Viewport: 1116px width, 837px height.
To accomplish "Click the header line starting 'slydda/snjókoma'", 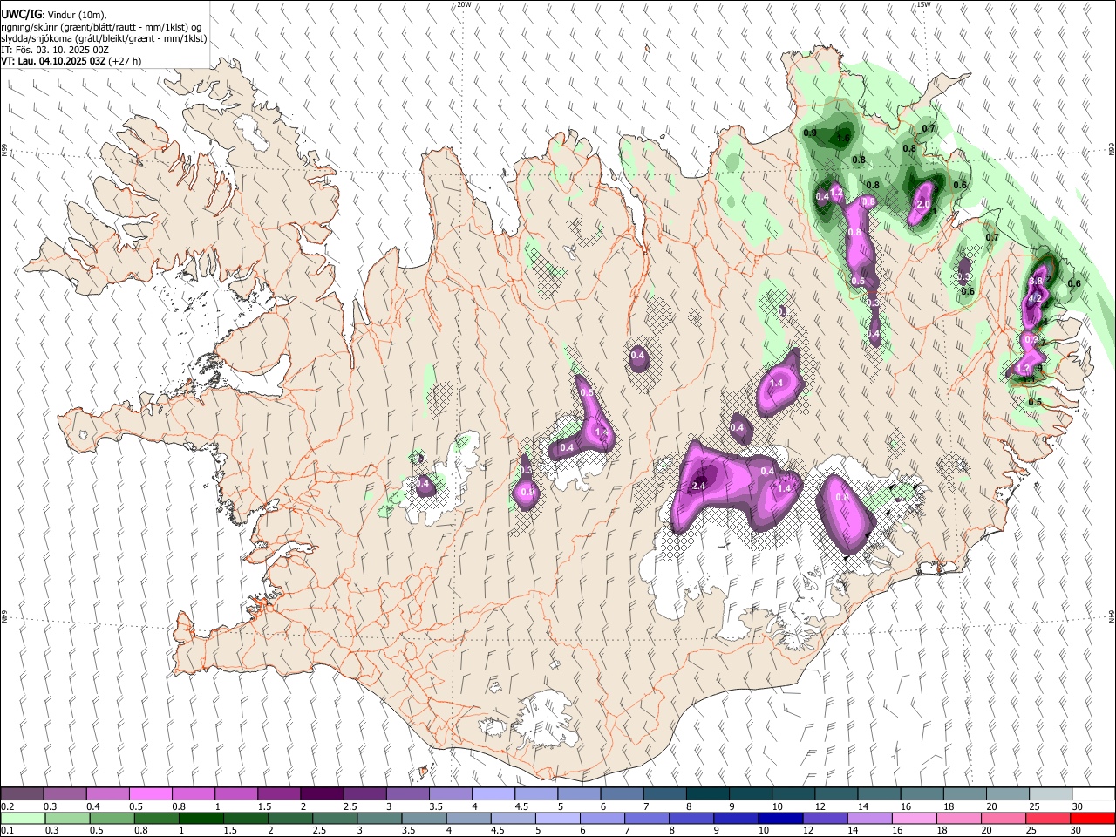I will click(x=104, y=38).
